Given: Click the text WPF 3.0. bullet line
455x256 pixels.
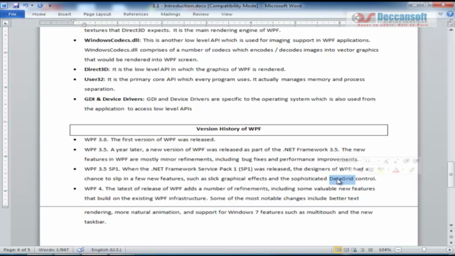Looking at the screenshot, I should [150, 139].
